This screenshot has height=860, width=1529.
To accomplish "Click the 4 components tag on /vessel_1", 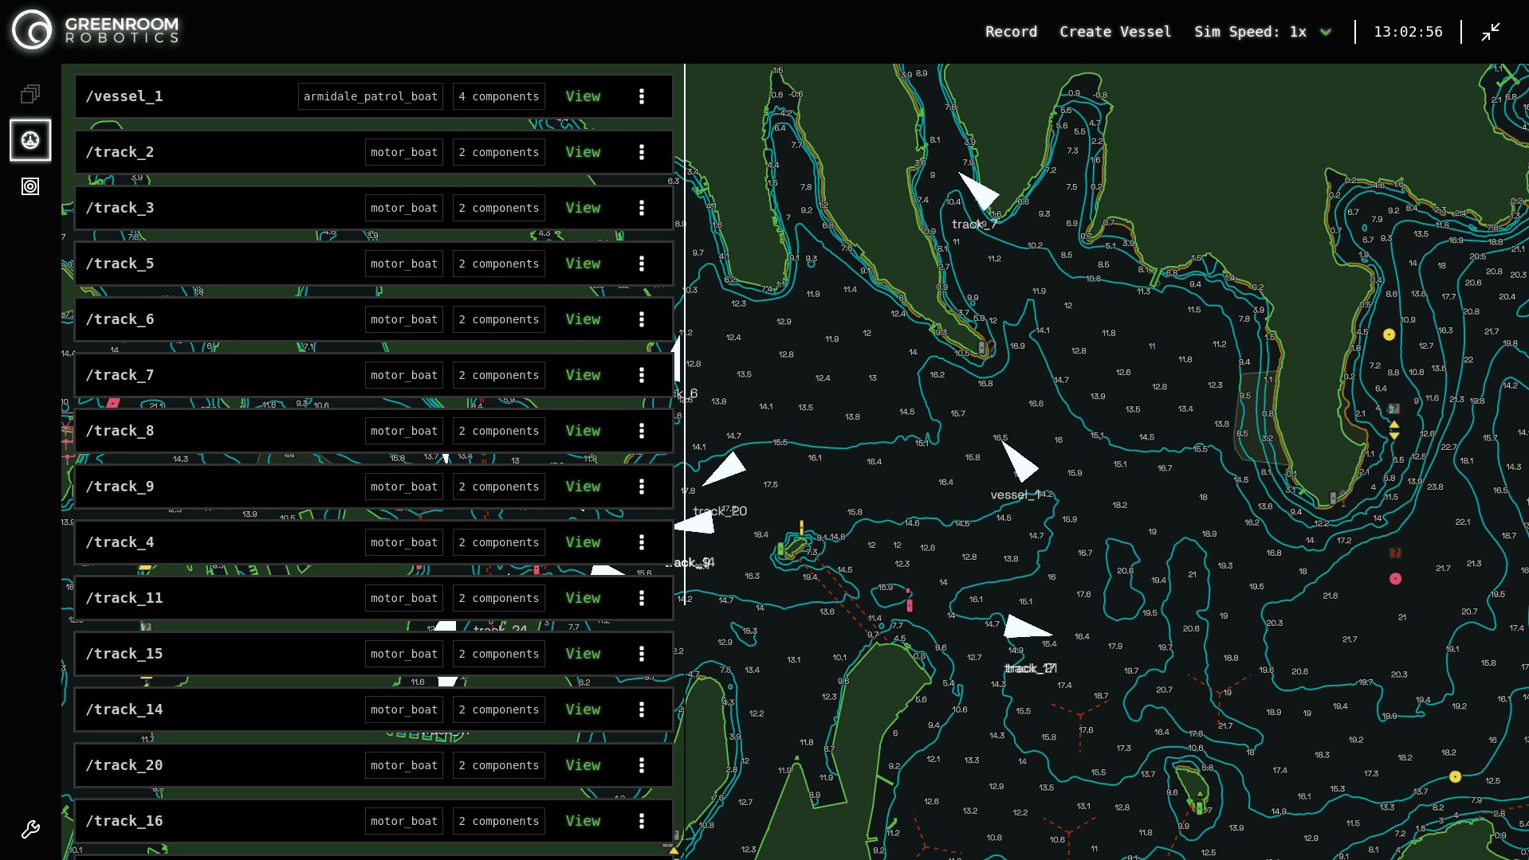I will click(x=499, y=96).
